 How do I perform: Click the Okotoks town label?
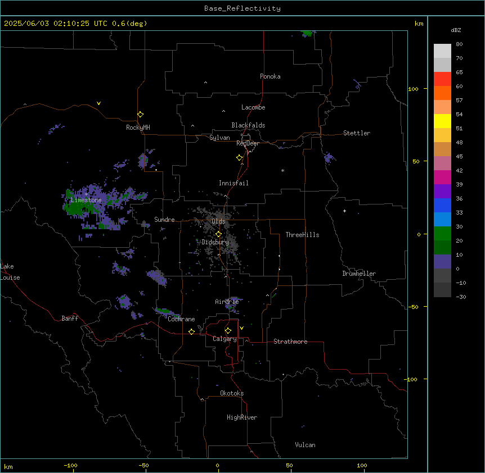pos(232,393)
